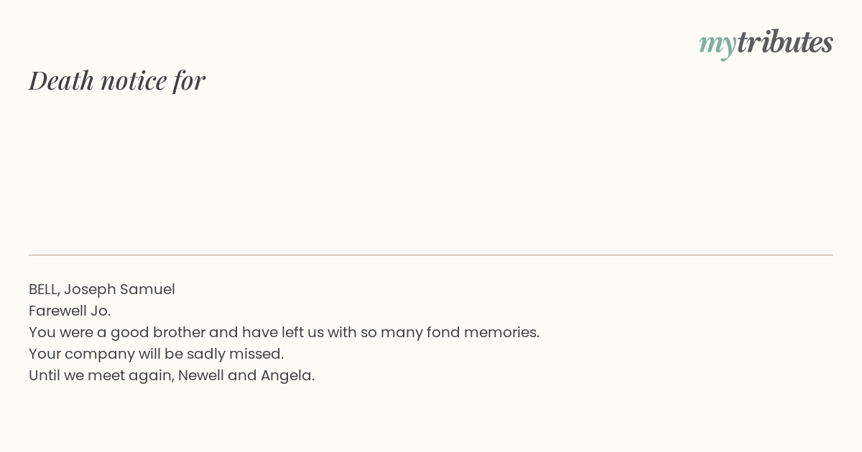Click the name "Newell"
Viewport: 862px width, 452px height.
(x=200, y=375)
